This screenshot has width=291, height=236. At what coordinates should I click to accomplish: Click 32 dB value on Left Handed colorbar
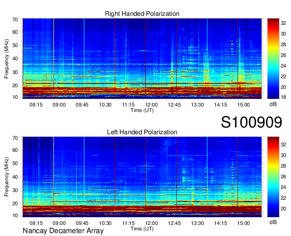[283, 145]
